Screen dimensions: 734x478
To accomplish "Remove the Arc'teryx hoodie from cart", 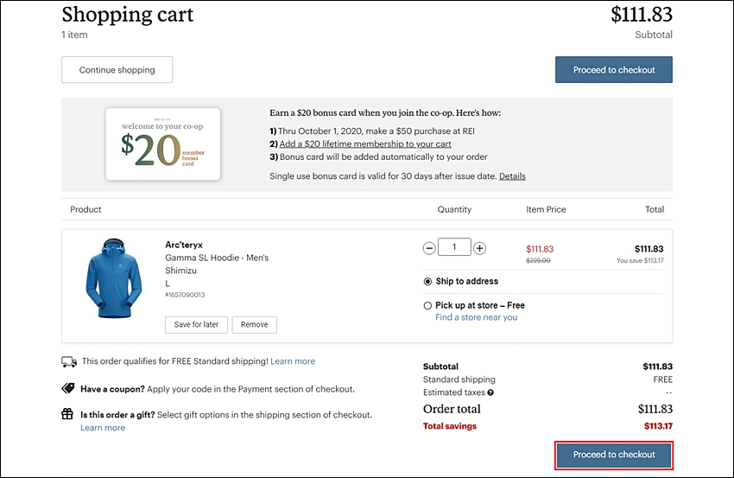I will click(x=254, y=325).
